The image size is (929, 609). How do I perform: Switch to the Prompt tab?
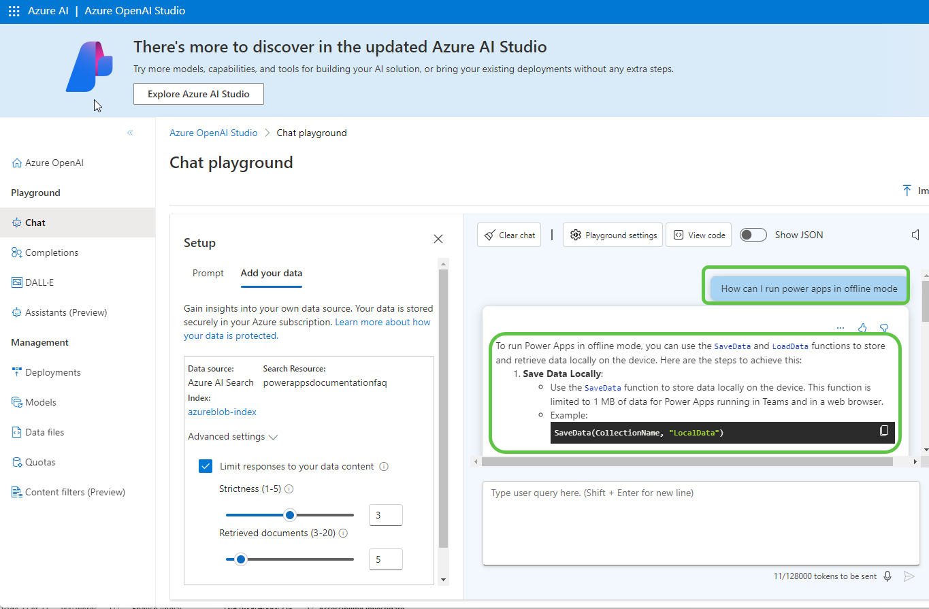click(x=208, y=273)
